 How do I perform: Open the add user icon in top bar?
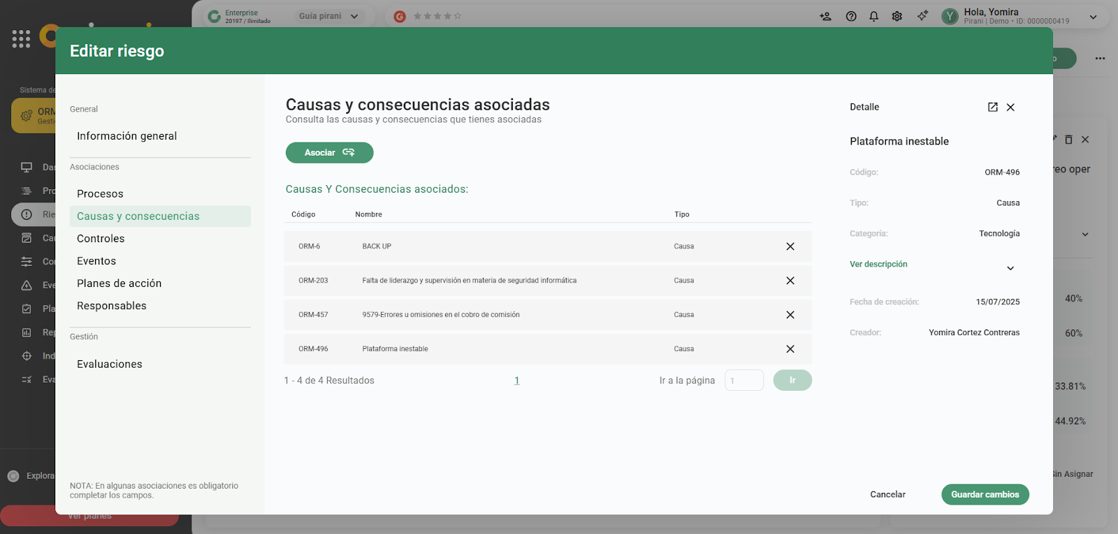[825, 16]
